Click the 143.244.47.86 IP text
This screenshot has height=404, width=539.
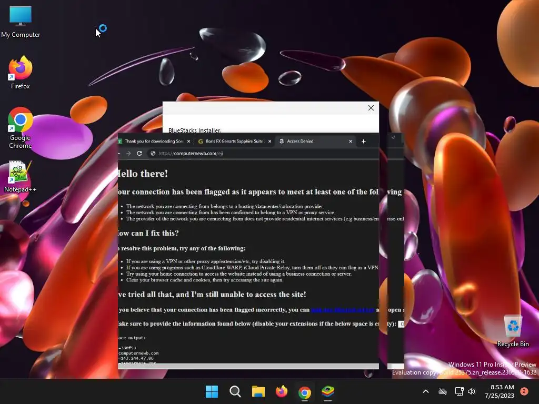136,358
